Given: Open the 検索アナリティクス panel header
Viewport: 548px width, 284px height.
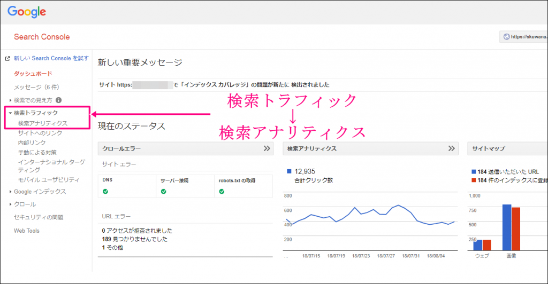Looking at the screenshot, I should tap(370, 148).
